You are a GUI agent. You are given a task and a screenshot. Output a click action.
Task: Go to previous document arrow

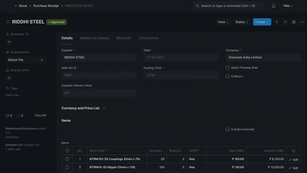[277, 22]
